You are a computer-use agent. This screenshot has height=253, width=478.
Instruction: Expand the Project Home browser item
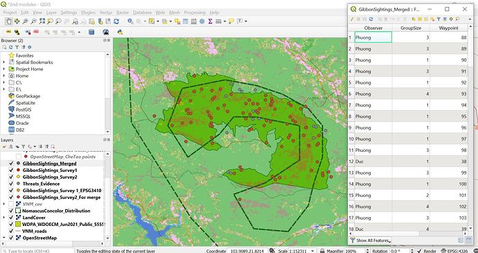coord(4,69)
